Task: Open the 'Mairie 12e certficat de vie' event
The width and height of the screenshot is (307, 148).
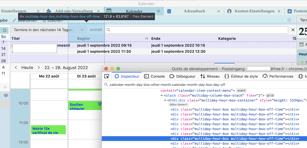Action: click(x=48, y=130)
